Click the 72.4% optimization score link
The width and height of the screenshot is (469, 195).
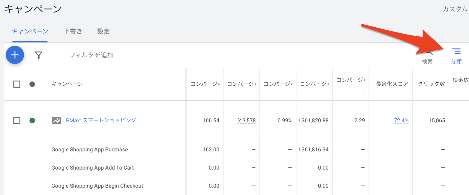(x=401, y=121)
